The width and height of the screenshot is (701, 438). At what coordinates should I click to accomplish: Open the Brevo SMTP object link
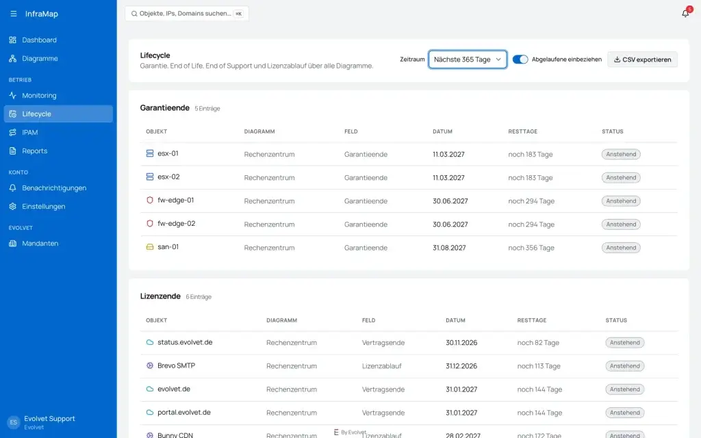tap(176, 365)
